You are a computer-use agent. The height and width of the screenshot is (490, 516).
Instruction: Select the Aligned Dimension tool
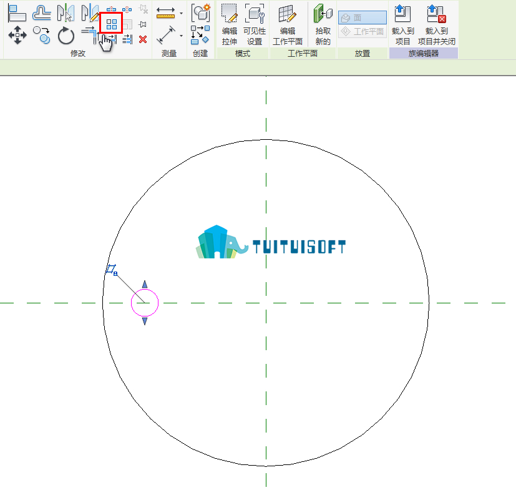tap(166, 35)
